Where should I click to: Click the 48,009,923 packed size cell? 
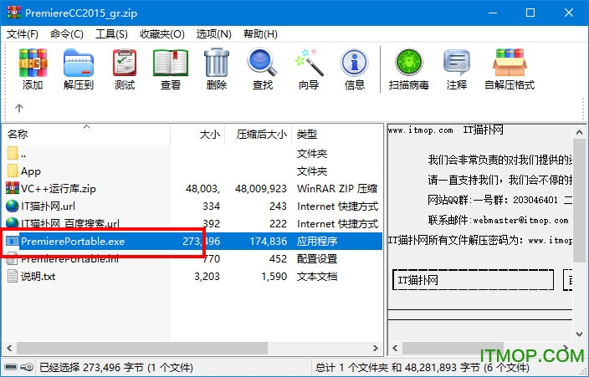click(261, 189)
